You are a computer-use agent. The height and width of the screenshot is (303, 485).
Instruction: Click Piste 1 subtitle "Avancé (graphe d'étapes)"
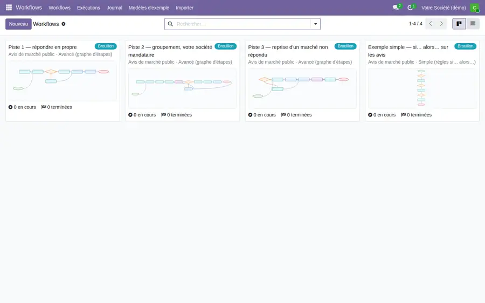(x=85, y=54)
